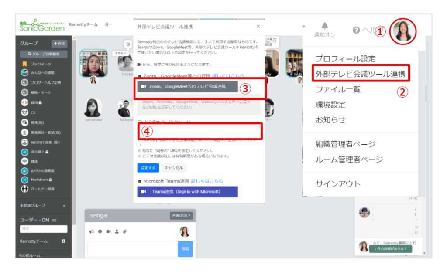Click kobayashi's avatar

[126, 108]
